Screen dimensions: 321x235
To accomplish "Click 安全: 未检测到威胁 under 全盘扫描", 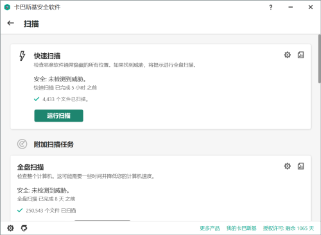I will pyautogui.click(x=44, y=190).
